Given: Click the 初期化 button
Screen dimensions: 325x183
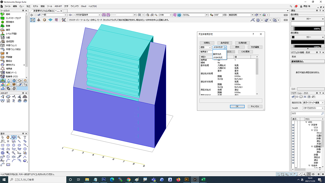Looking at the screenshot, I should point(207,43).
